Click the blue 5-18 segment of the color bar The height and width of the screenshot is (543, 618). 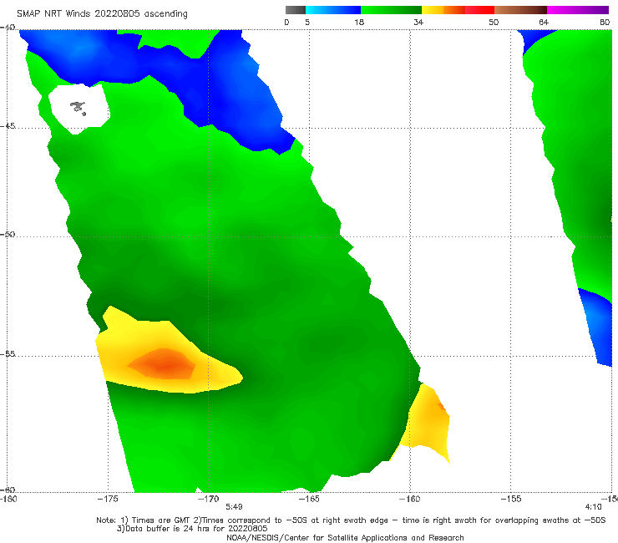(333, 10)
